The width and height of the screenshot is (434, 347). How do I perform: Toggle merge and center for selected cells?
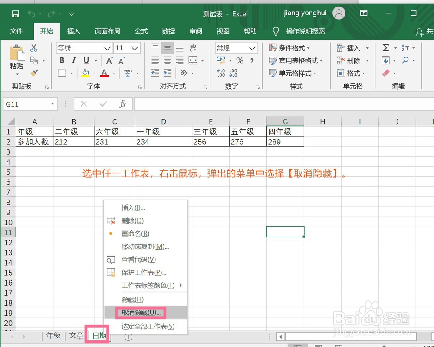coord(194,60)
